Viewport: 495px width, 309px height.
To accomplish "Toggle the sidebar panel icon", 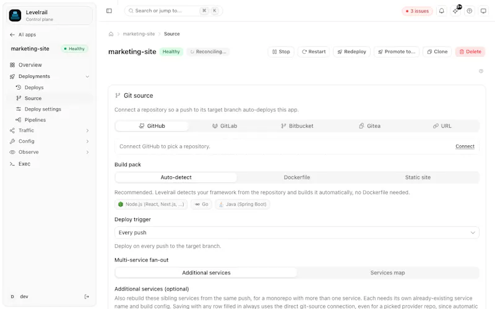I will pyautogui.click(x=109, y=11).
